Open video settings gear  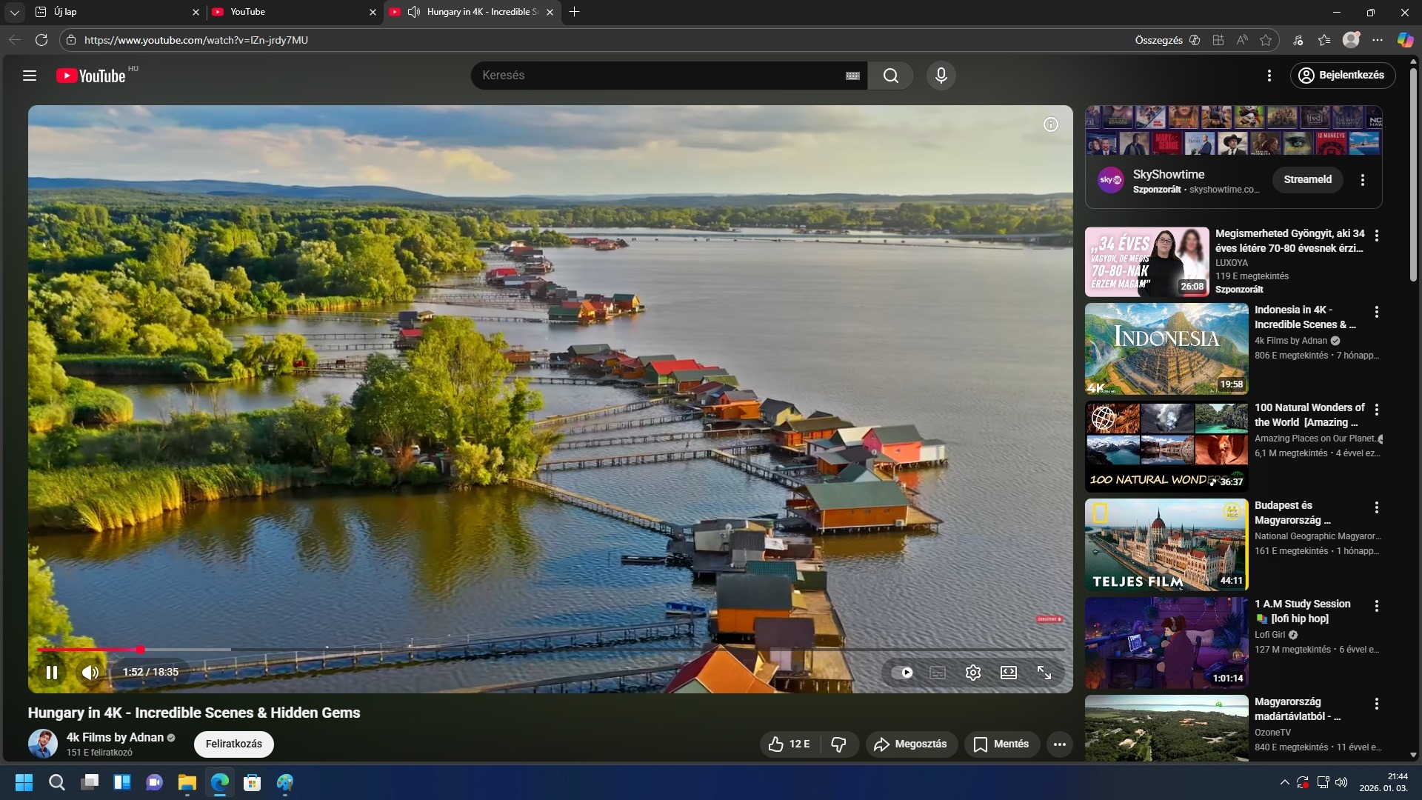point(973,673)
